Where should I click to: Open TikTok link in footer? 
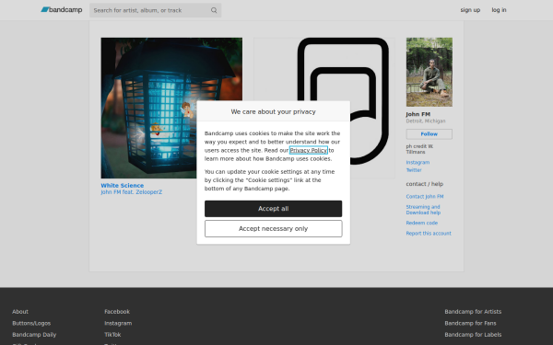point(112,335)
